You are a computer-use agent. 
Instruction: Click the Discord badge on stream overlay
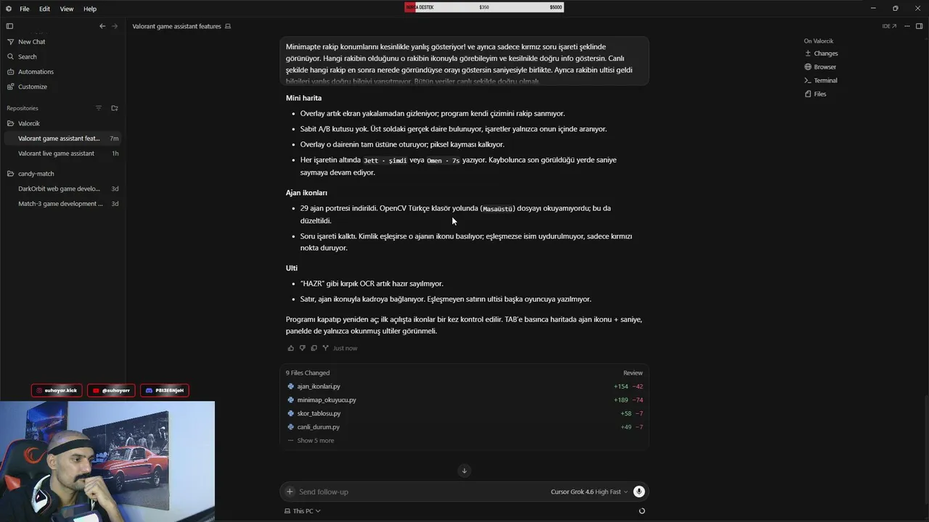click(165, 390)
